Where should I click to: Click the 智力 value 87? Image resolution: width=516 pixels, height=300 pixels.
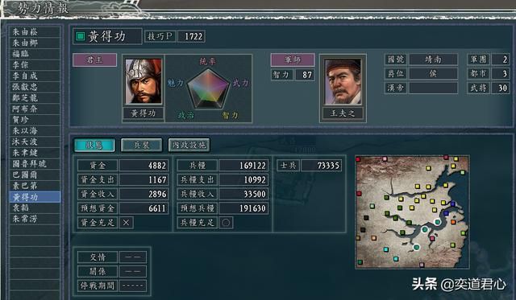[305, 75]
